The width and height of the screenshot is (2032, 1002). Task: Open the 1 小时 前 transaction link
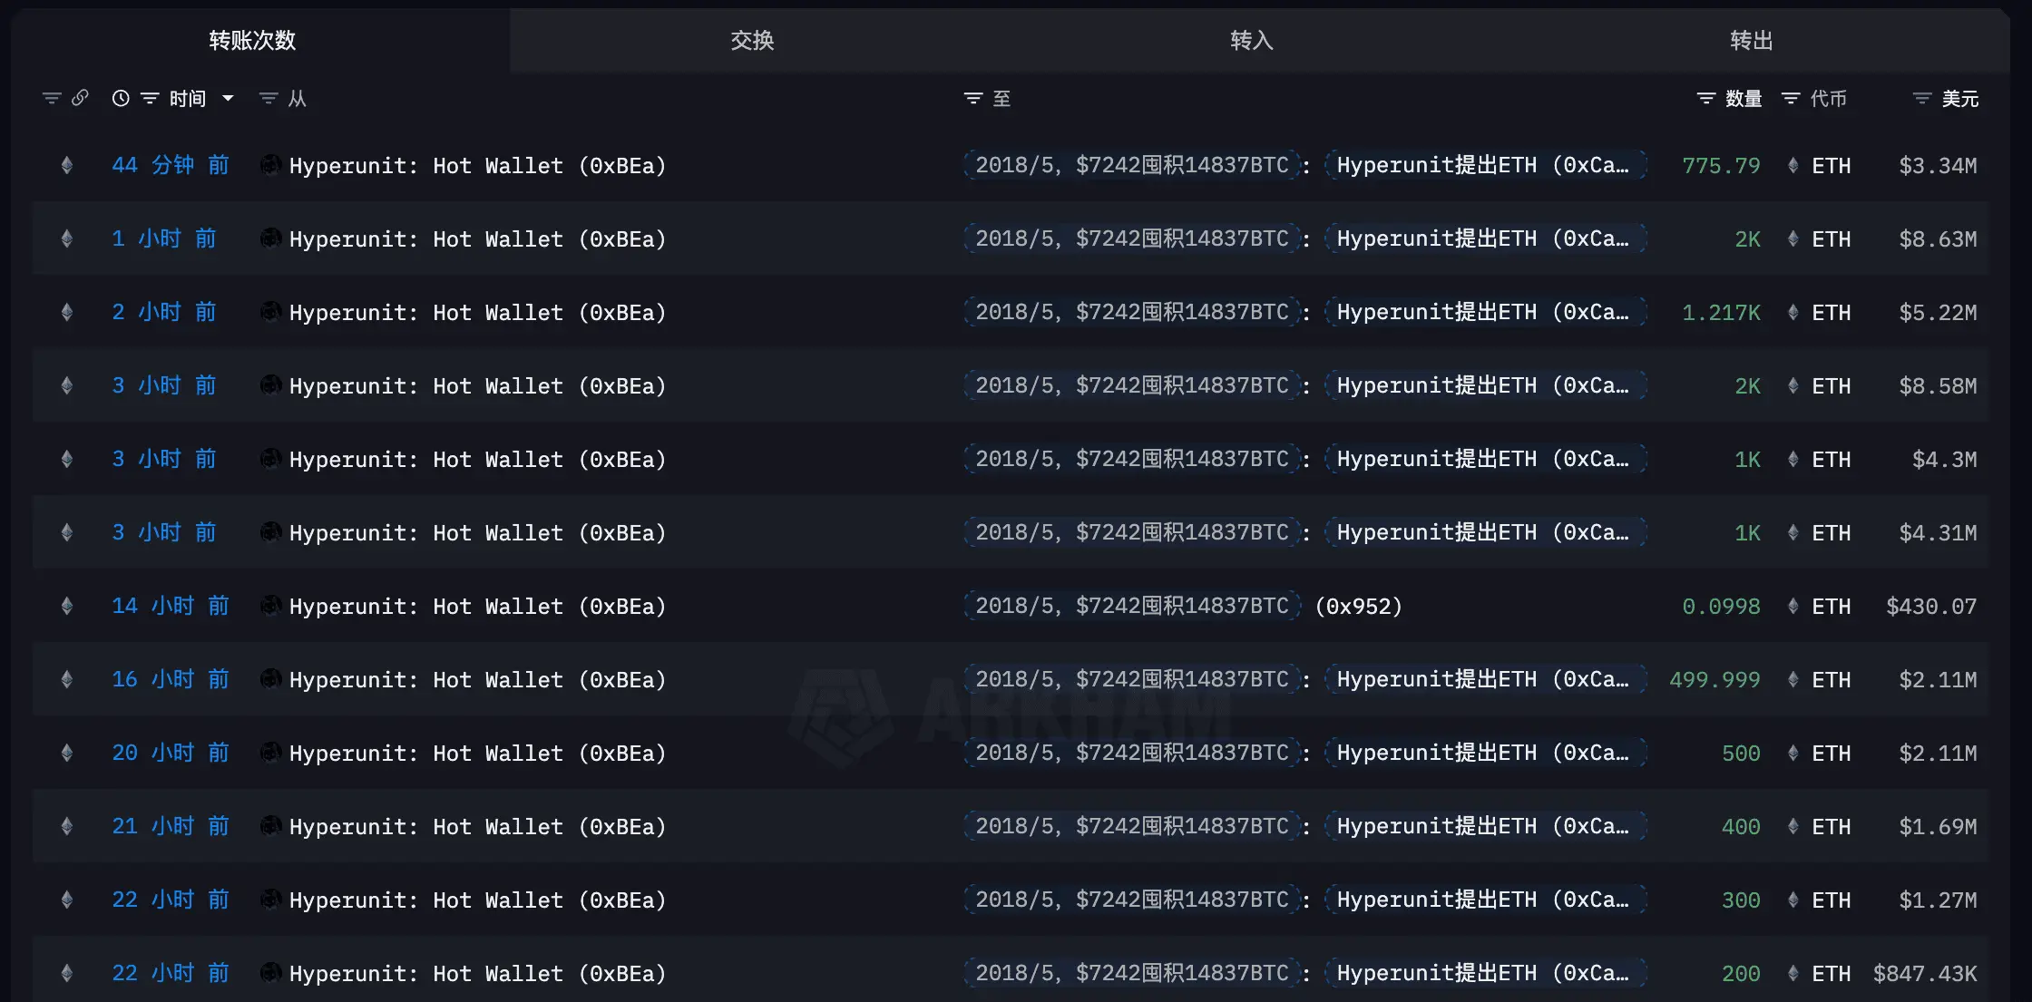pos(164,238)
